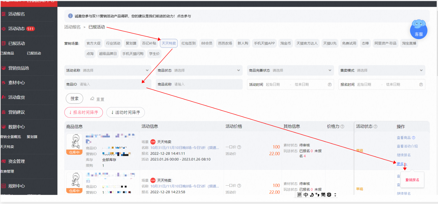Viewport: 438px width, 204px height.
Task: Toggle 活动时间降序 sorting
Action: click(x=125, y=112)
